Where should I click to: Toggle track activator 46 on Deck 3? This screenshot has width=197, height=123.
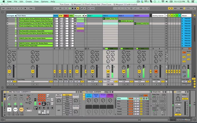tap(124, 71)
